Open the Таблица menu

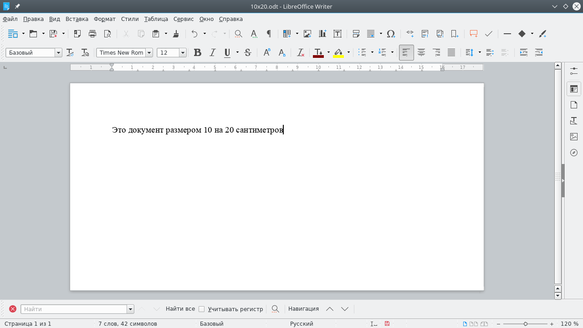(156, 19)
